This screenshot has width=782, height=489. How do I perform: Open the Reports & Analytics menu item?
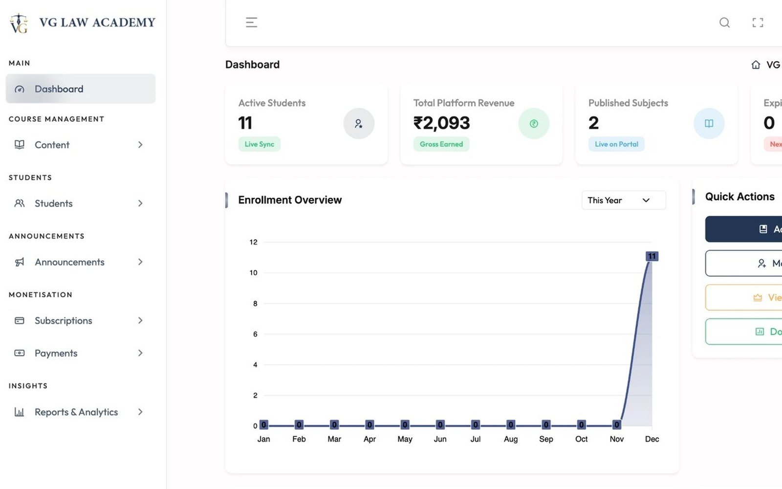coord(81,412)
